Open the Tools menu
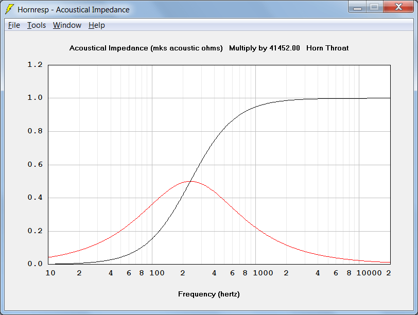The width and height of the screenshot is (418, 315). tap(37, 25)
